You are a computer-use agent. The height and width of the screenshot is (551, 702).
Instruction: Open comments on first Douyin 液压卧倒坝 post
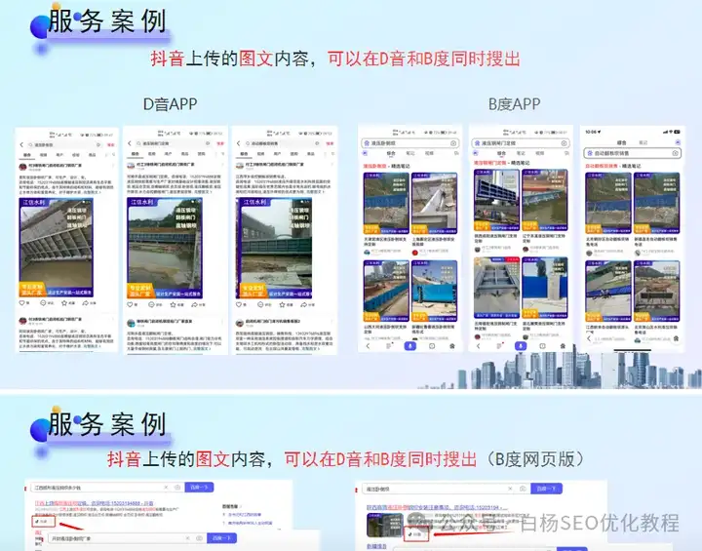pos(44,303)
